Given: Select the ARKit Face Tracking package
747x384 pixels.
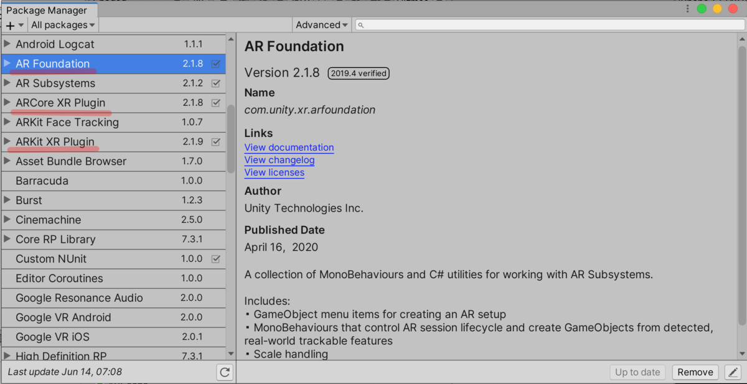Looking at the screenshot, I should click(113, 122).
